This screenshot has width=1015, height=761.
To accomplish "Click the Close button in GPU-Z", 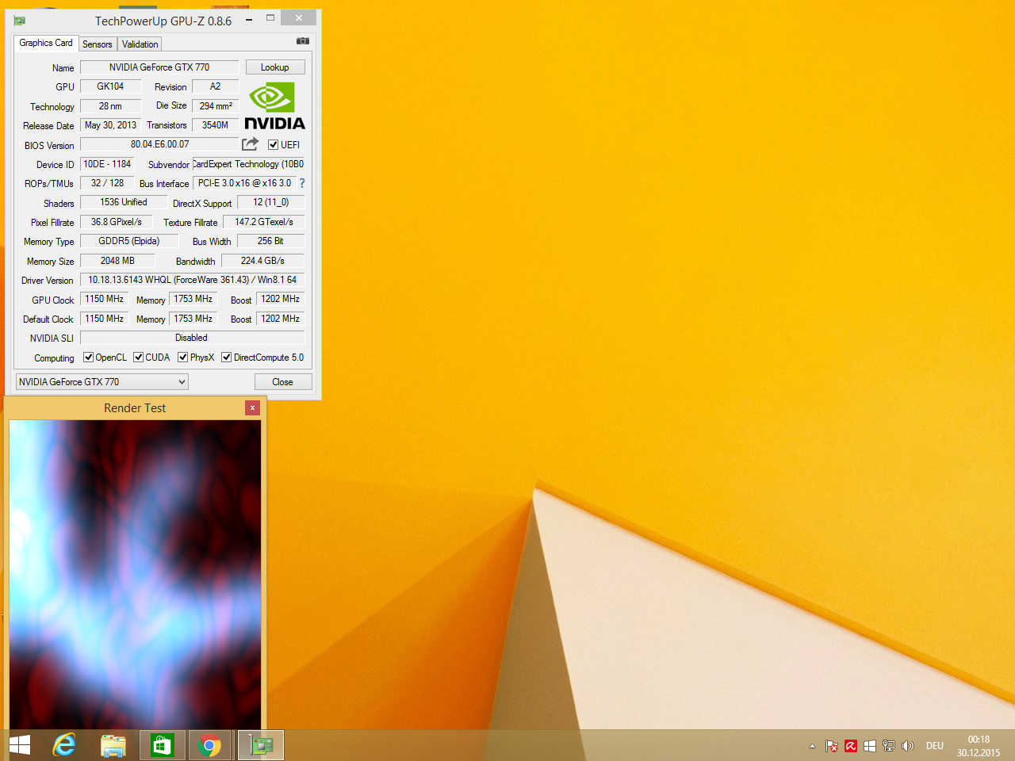I will pos(283,382).
